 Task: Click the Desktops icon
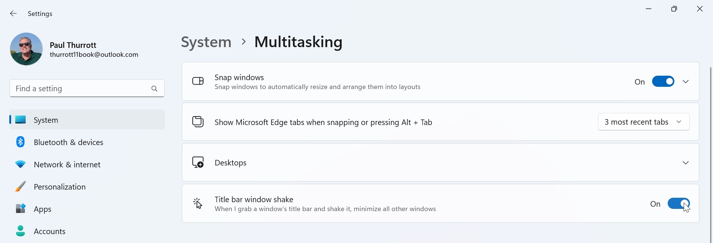pos(198,162)
